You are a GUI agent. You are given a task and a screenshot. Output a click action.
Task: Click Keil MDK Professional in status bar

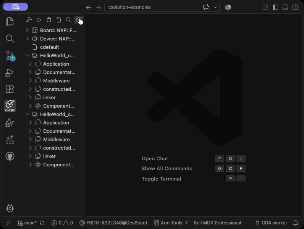click(x=218, y=223)
